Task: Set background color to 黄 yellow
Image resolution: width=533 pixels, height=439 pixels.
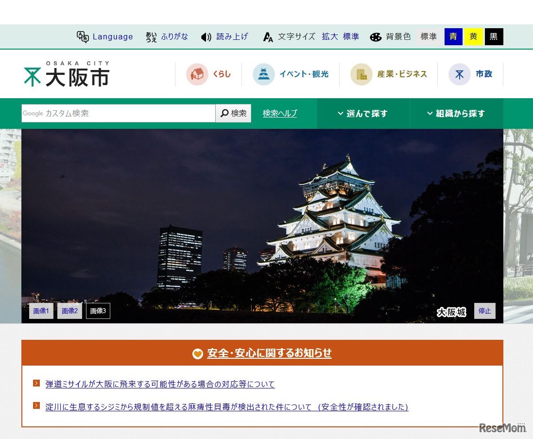Action: [473, 36]
